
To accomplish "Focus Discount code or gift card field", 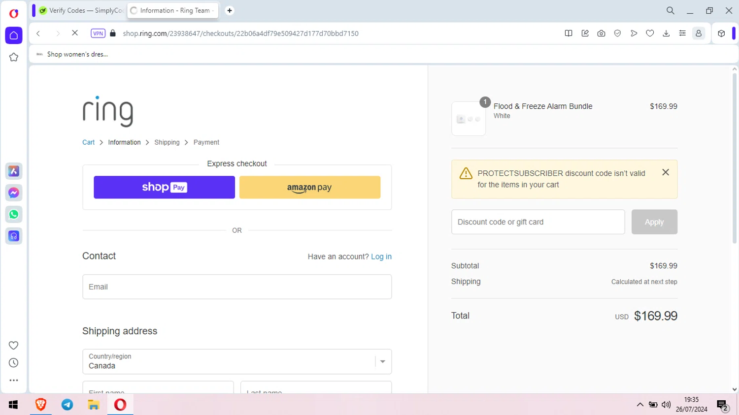I will (x=538, y=222).
